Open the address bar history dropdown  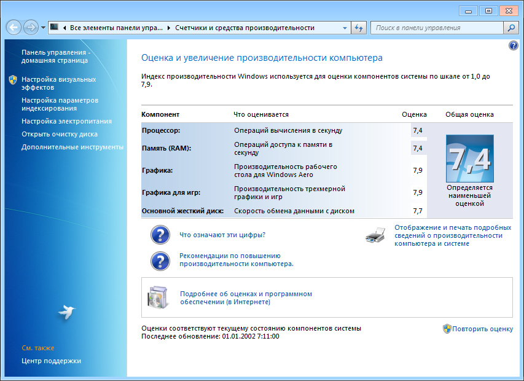point(345,28)
